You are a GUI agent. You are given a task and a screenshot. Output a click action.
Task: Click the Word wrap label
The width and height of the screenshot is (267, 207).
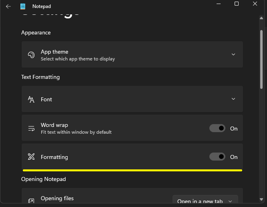click(54, 125)
